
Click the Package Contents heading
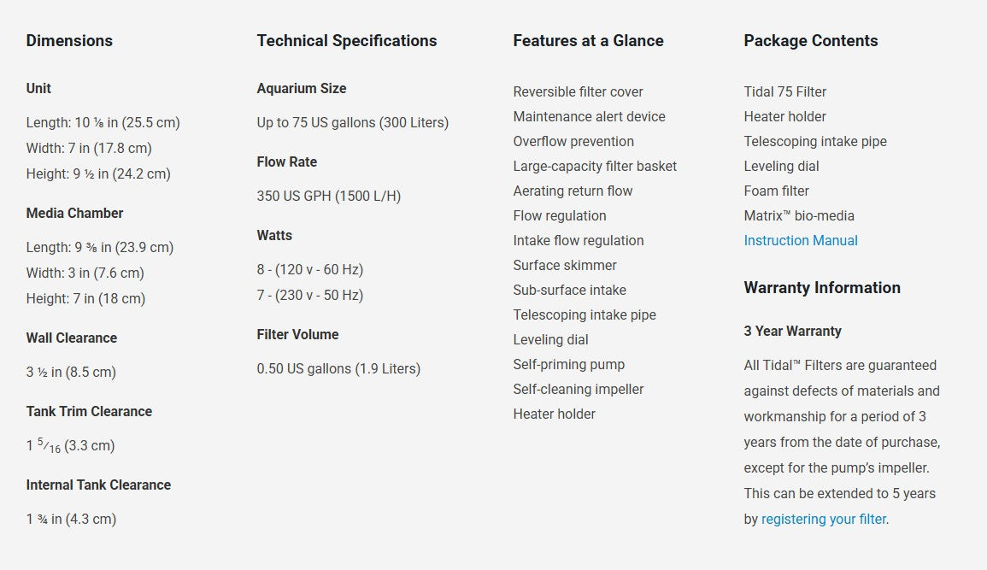tap(810, 40)
